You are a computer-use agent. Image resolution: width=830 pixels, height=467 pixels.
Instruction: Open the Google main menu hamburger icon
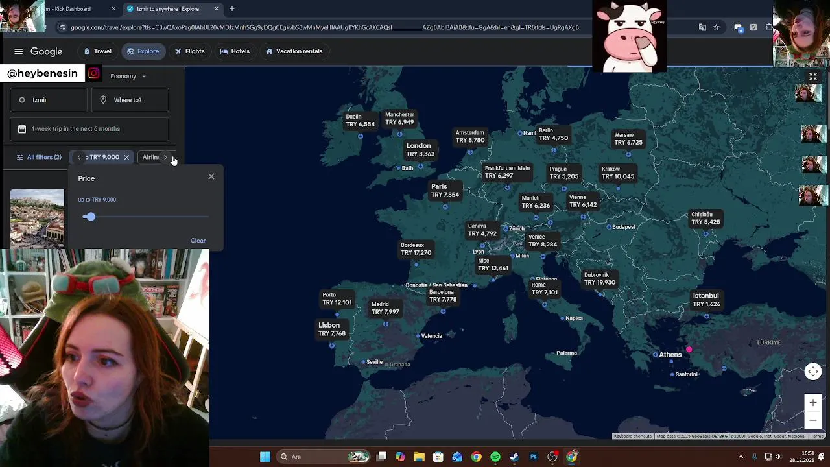click(x=18, y=51)
